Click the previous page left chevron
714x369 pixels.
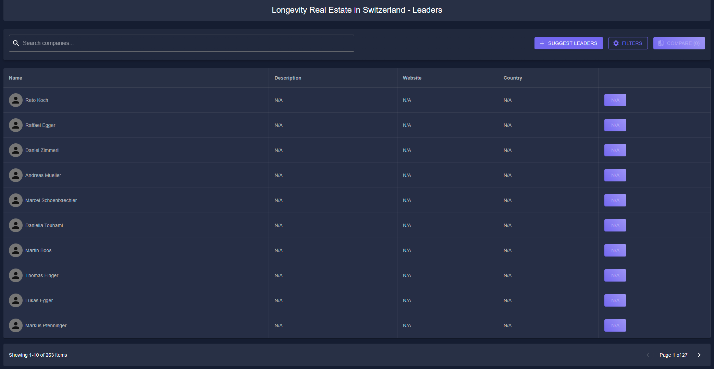click(x=648, y=355)
